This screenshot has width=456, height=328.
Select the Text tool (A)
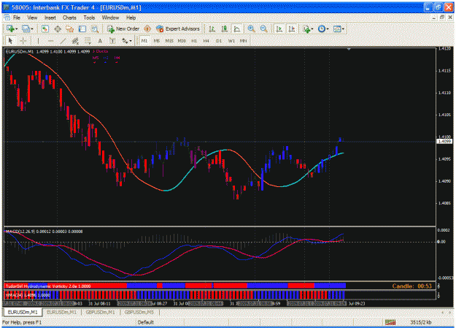tap(100, 41)
